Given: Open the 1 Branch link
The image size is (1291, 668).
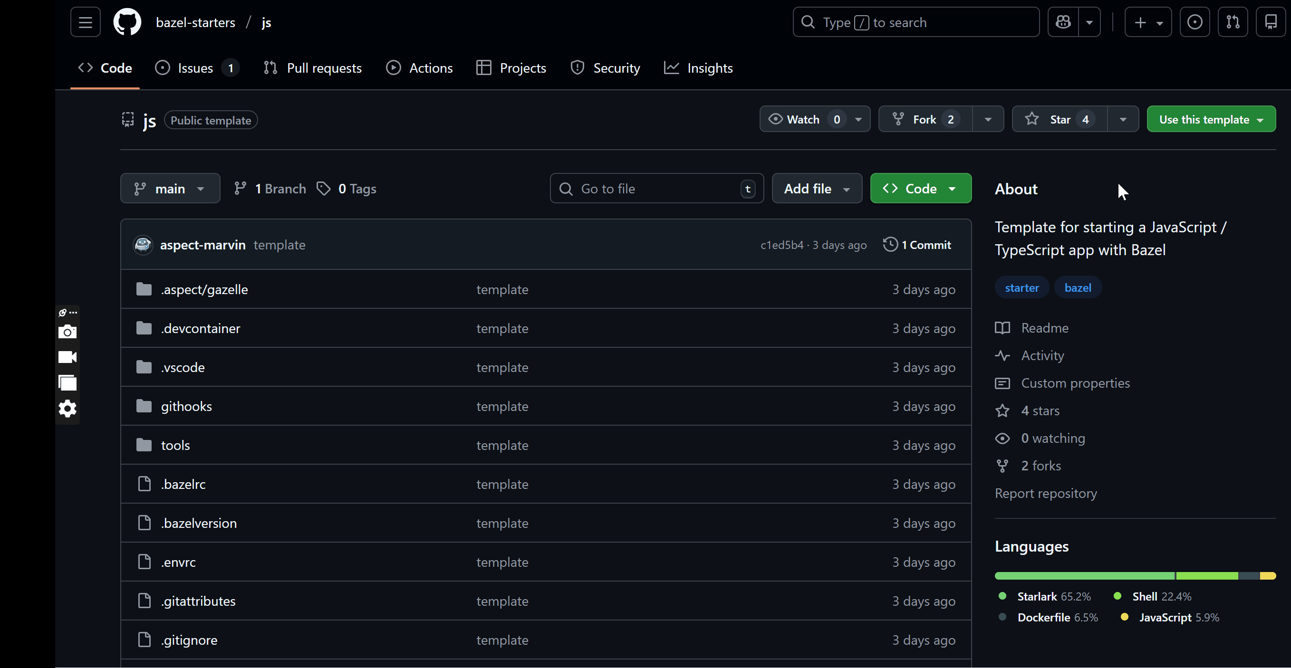Looking at the screenshot, I should pyautogui.click(x=270, y=189).
